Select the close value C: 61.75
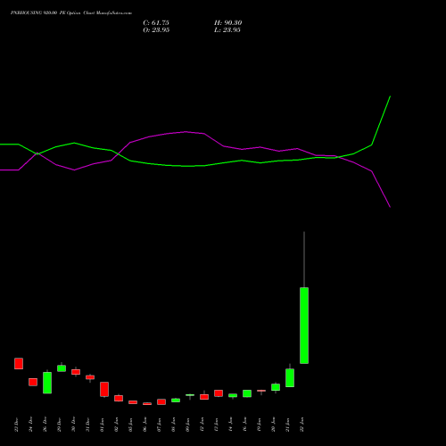The width and height of the screenshot is (446, 446). (156, 23)
